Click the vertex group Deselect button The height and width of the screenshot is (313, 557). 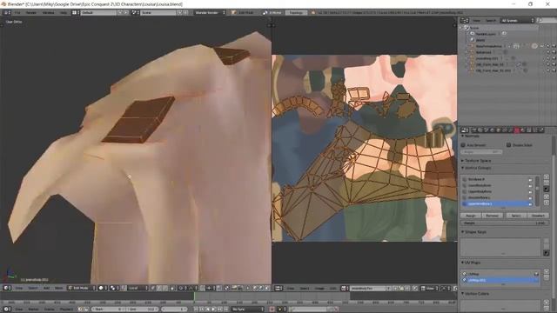538,216
